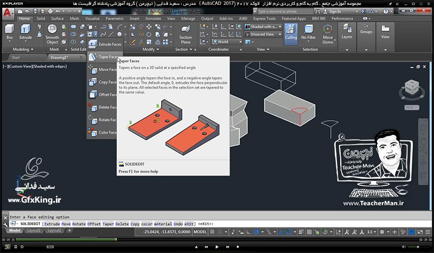Select the Box modeling tool
434x253 pixels.
[x=9, y=32]
